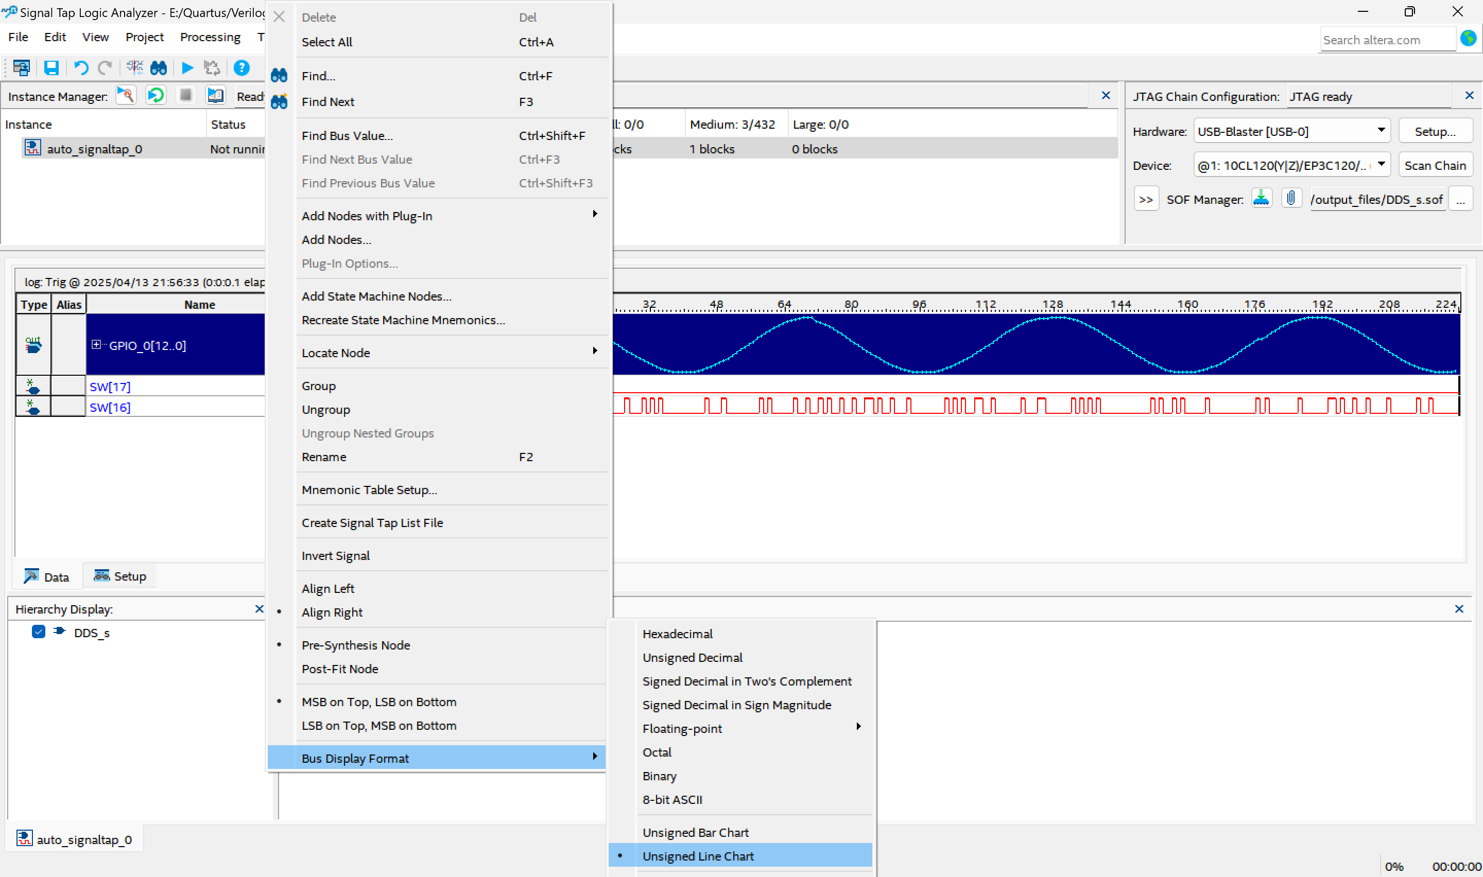Open the Device selection dropdown
The width and height of the screenshot is (1483, 877).
point(1381,165)
